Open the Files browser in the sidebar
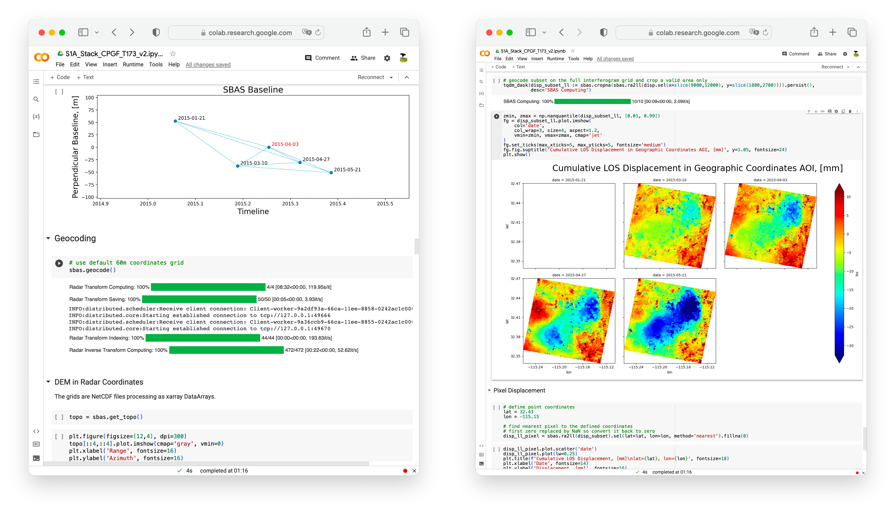 36,134
